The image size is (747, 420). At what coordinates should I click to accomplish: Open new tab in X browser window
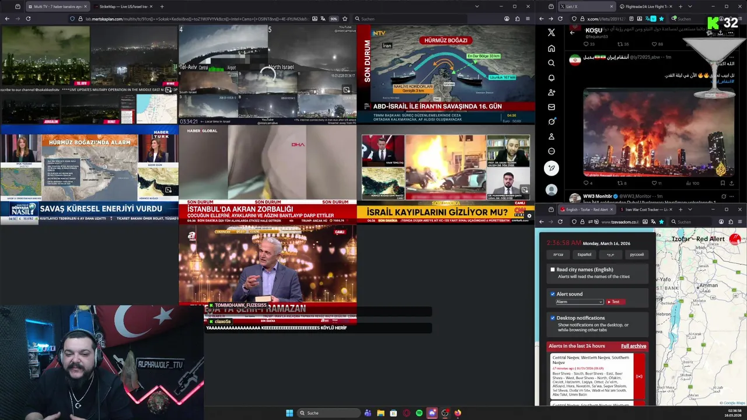pyautogui.click(x=680, y=6)
